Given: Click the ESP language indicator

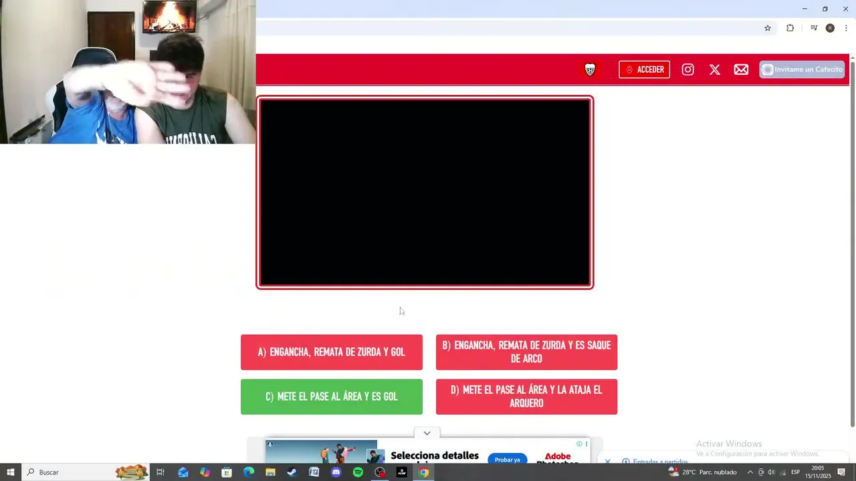Looking at the screenshot, I should tap(796, 472).
